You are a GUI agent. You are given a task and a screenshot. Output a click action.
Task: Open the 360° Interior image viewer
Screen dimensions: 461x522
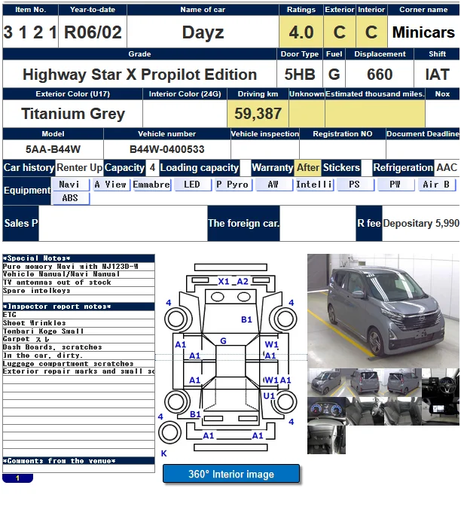tap(230, 474)
